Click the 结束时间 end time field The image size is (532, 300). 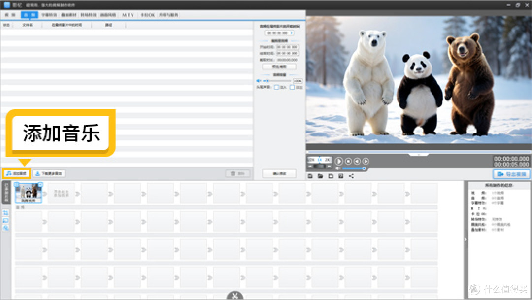[287, 54]
